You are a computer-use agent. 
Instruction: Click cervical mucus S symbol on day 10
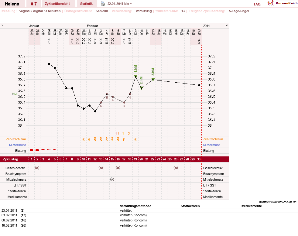tap(84, 140)
